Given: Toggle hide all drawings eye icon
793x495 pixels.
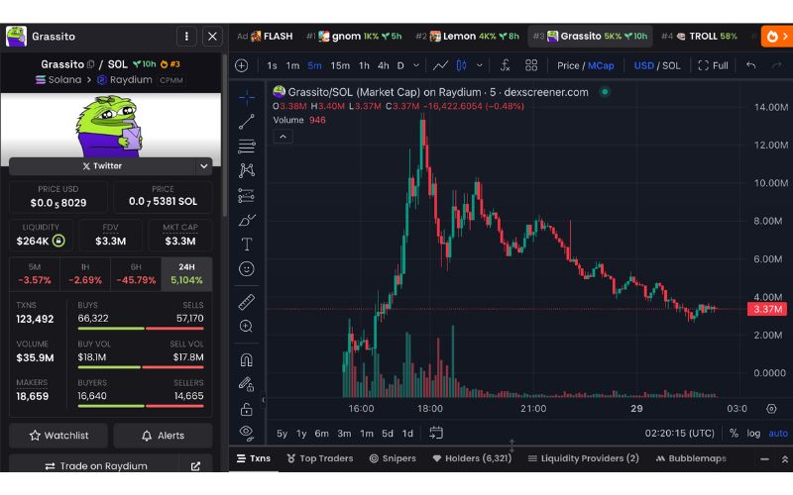Looking at the screenshot, I should 246,433.
